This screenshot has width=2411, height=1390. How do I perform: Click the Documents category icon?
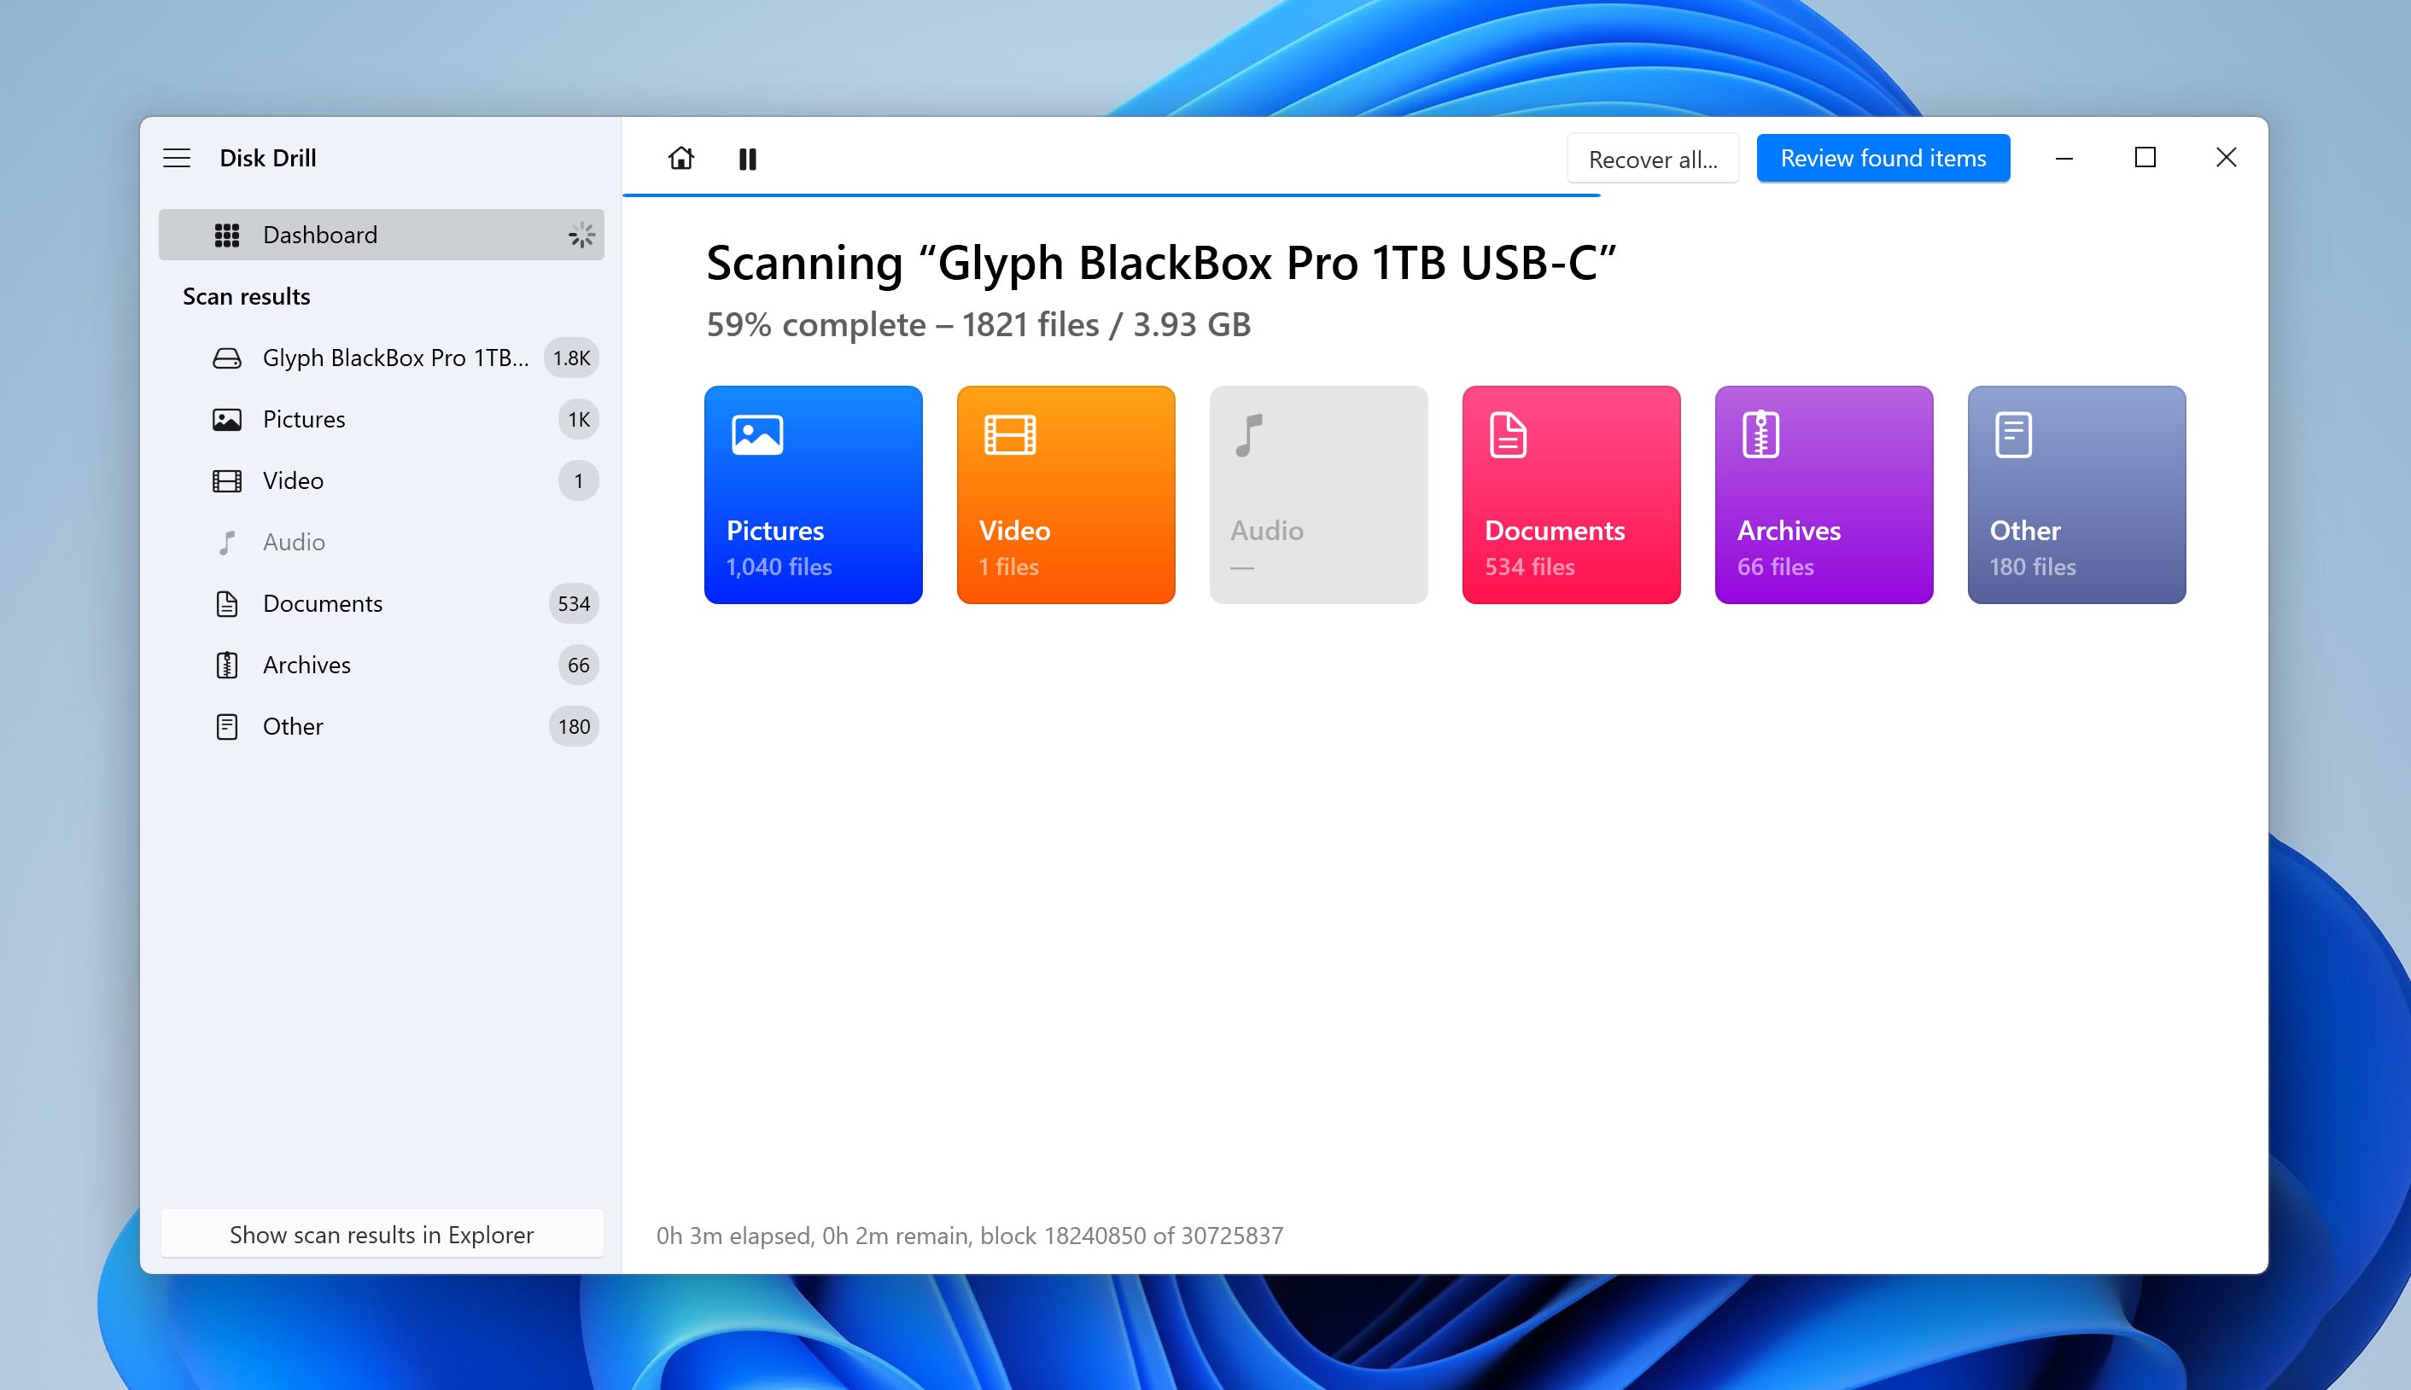[x=1507, y=435]
